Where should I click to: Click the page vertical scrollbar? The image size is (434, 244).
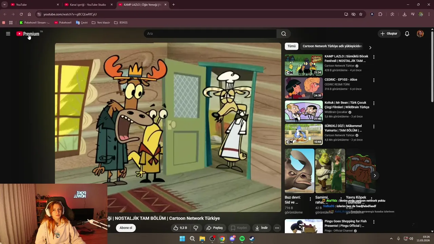pyautogui.click(x=432, y=66)
